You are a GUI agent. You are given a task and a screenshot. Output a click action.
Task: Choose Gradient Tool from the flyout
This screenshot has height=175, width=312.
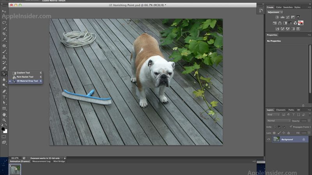[x=23, y=73]
